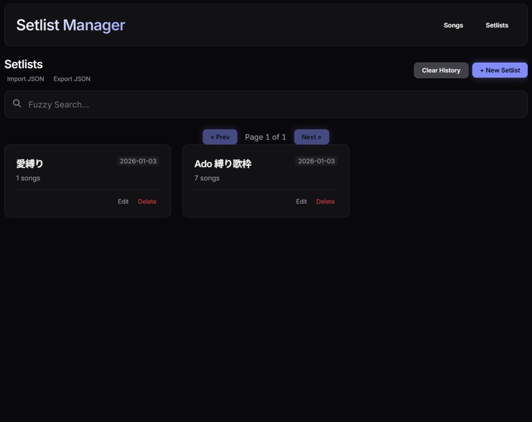Select the Songs navigation item
The width and height of the screenshot is (532, 422).
(453, 25)
